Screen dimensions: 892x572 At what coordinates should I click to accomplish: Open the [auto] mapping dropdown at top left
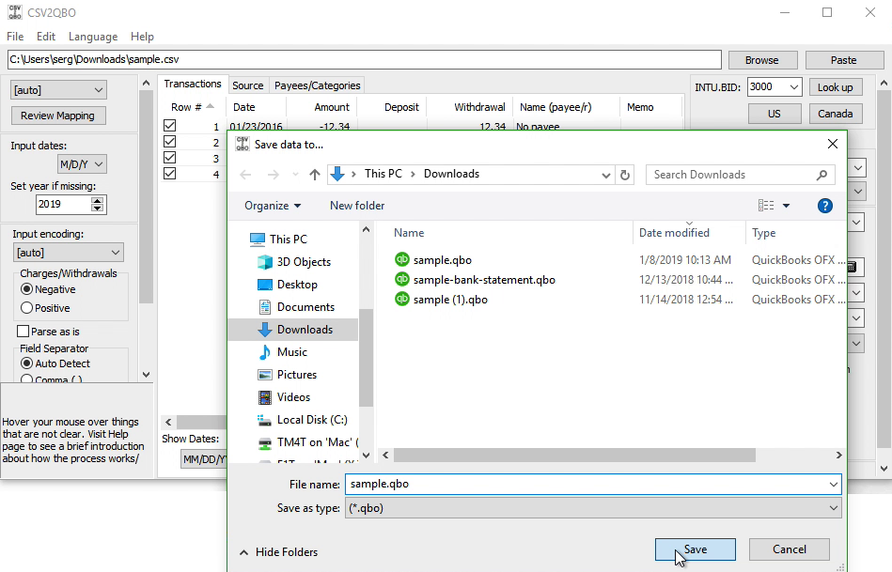[x=58, y=90]
